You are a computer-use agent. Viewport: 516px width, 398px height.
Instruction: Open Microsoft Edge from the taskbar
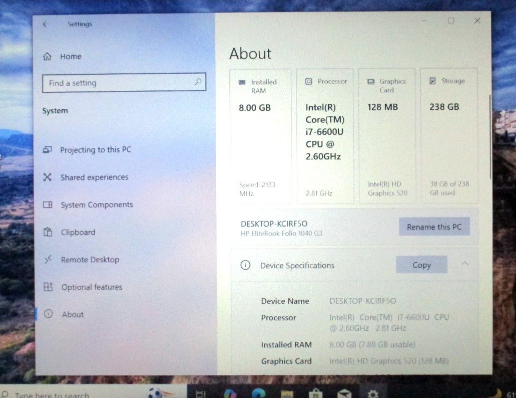[258, 393]
